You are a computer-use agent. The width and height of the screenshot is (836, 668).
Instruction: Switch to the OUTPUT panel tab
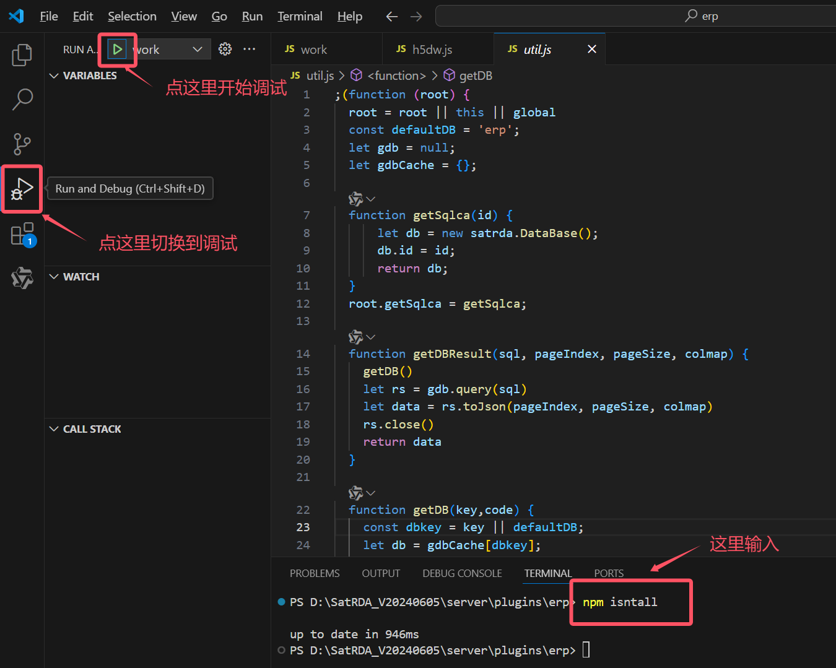tap(381, 573)
